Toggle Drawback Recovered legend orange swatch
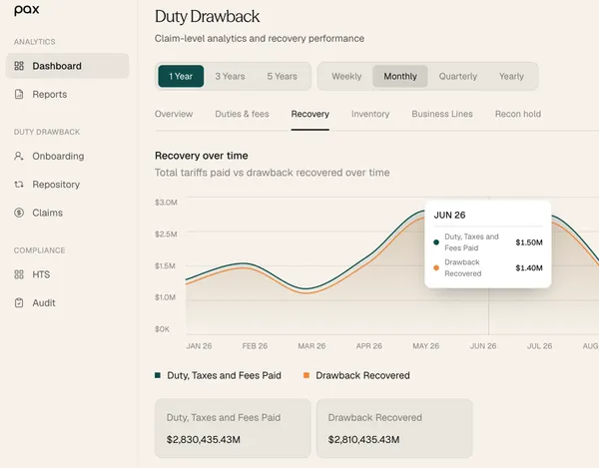Screen dimensions: 599x468 coord(306,375)
